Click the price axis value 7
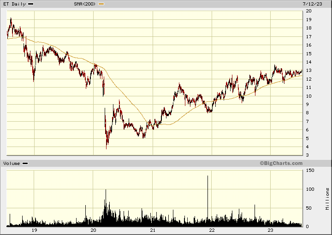This screenshot has width=332, height=235. tap(308, 121)
